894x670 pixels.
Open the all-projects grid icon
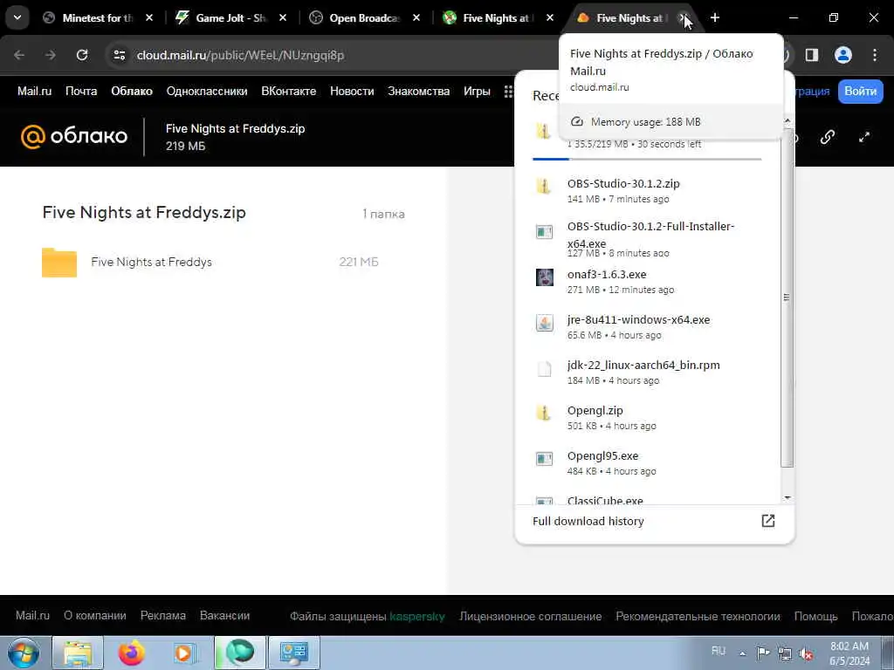(508, 92)
